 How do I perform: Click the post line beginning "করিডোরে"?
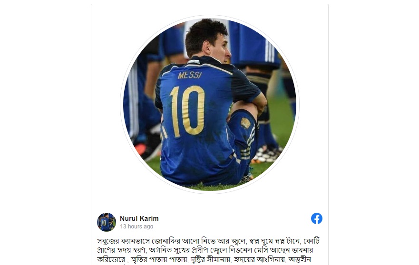pyautogui.click(x=204, y=259)
